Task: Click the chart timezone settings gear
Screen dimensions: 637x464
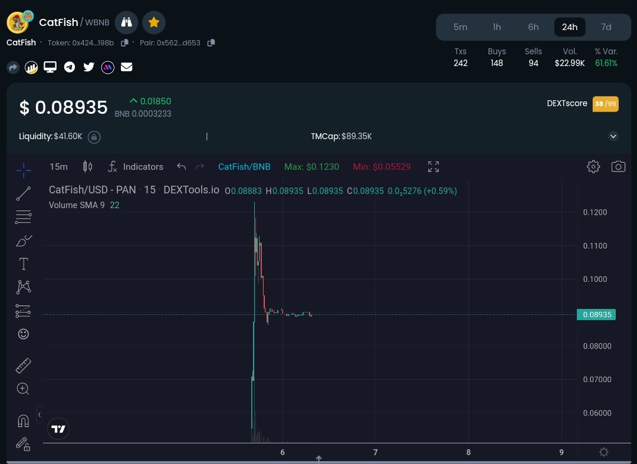Action: pyautogui.click(x=604, y=452)
